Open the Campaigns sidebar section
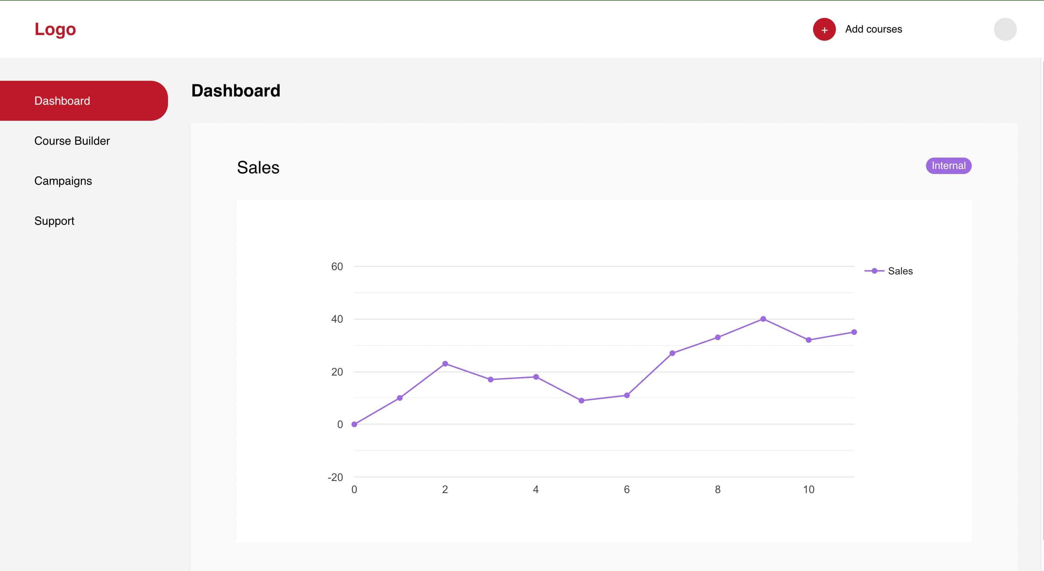 [x=63, y=181]
